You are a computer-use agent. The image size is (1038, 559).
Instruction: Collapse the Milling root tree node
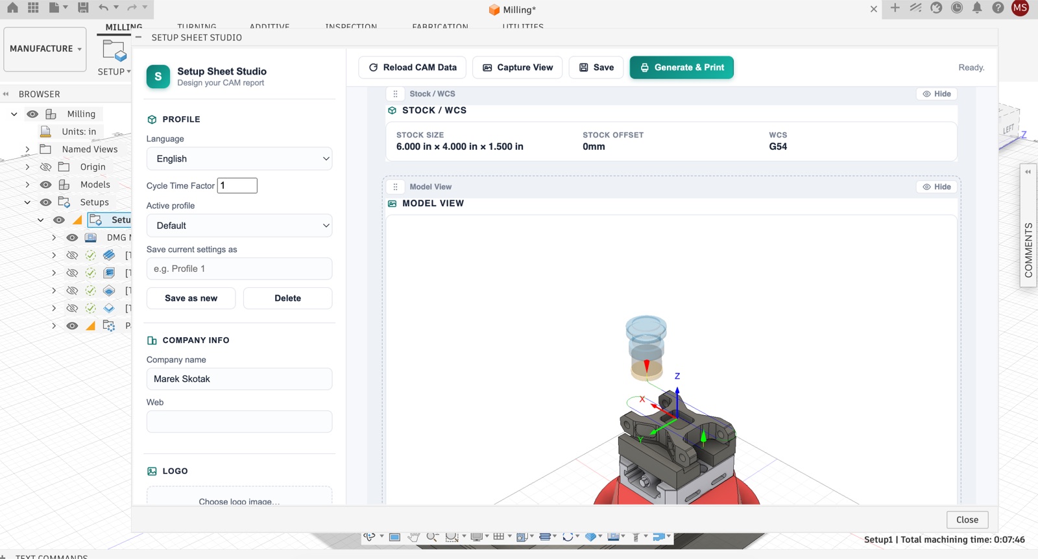14,114
